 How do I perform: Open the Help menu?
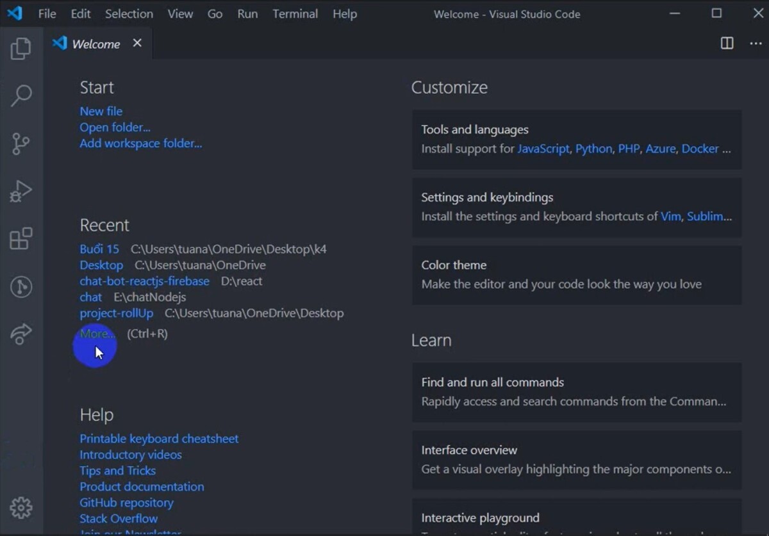tap(345, 14)
